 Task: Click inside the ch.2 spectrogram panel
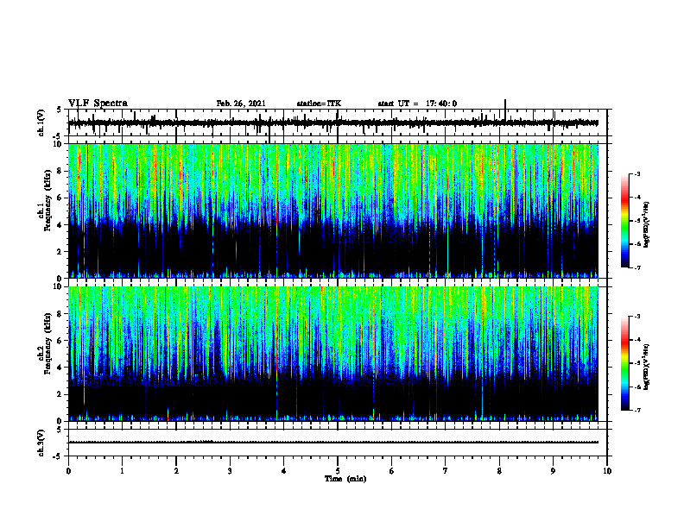[333, 354]
